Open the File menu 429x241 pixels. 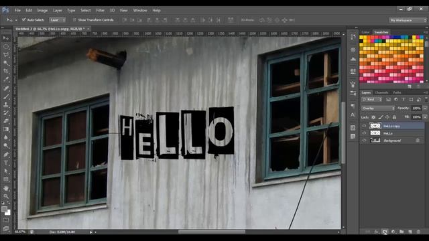pos(17,11)
